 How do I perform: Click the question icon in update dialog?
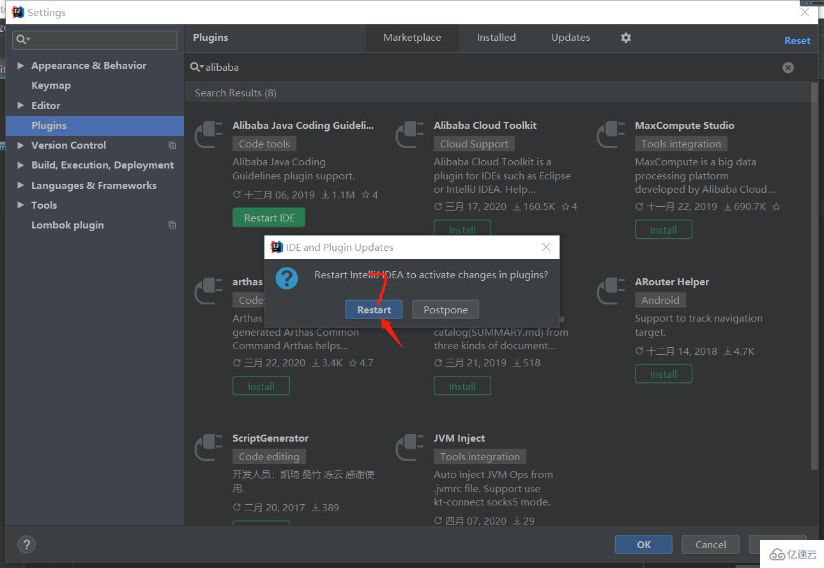287,278
